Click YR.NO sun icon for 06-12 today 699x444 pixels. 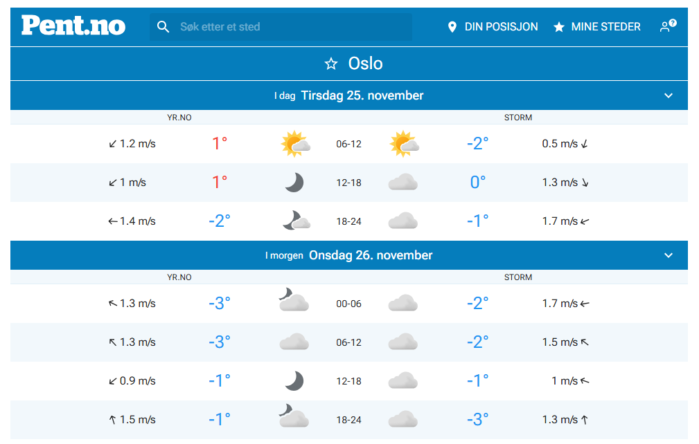click(294, 144)
